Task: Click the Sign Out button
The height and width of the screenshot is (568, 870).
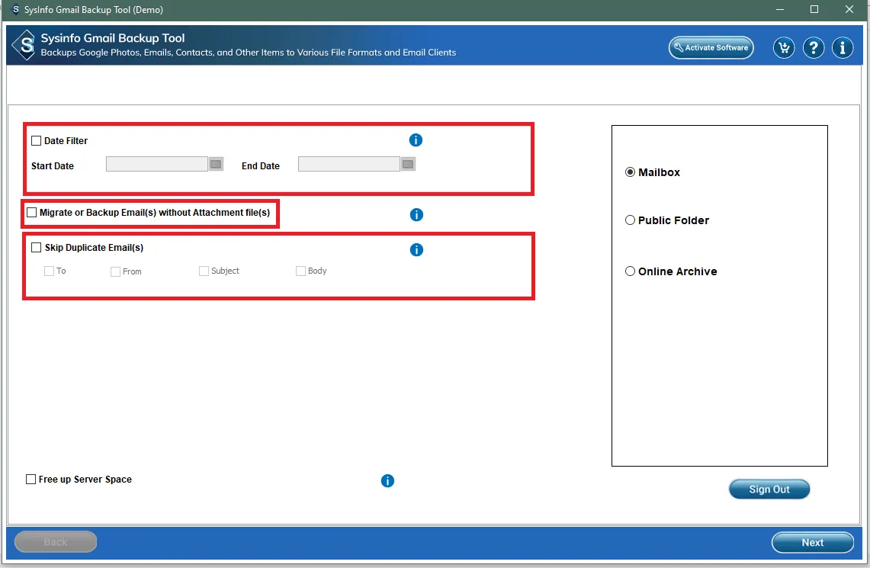Action: (x=769, y=489)
